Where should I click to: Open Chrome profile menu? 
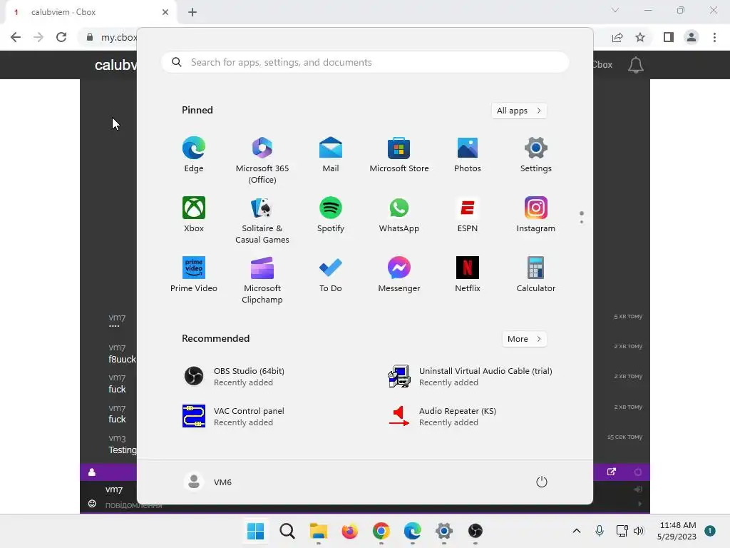click(x=692, y=37)
